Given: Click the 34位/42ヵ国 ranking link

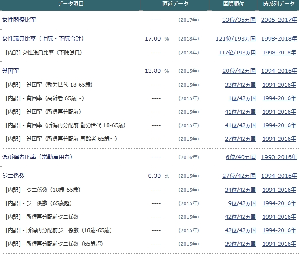Looking at the screenshot, I should [240, 190].
